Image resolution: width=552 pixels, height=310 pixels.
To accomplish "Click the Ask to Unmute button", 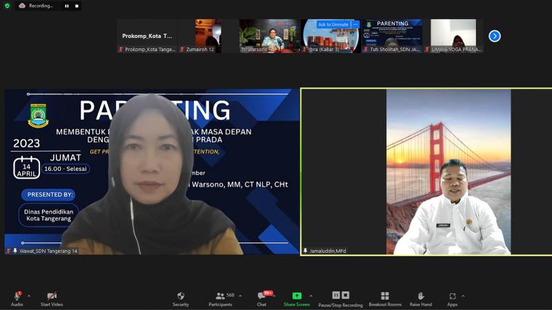I will [333, 24].
